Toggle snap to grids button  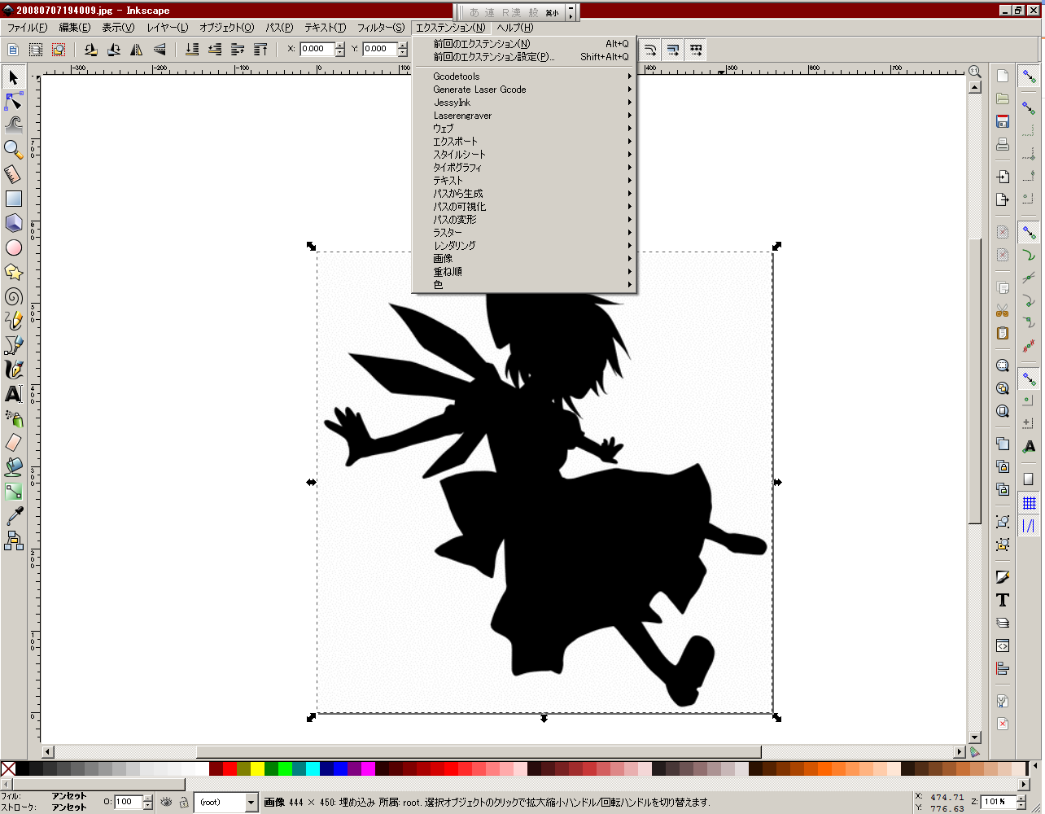1030,503
